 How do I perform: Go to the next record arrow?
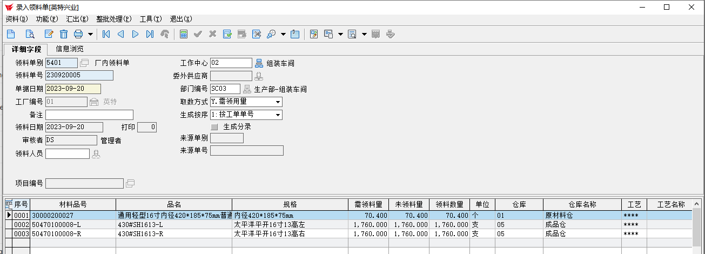pyautogui.click(x=135, y=34)
